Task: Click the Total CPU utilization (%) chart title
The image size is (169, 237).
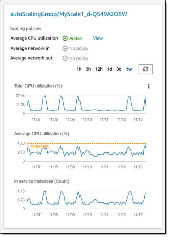Action: click(x=38, y=86)
